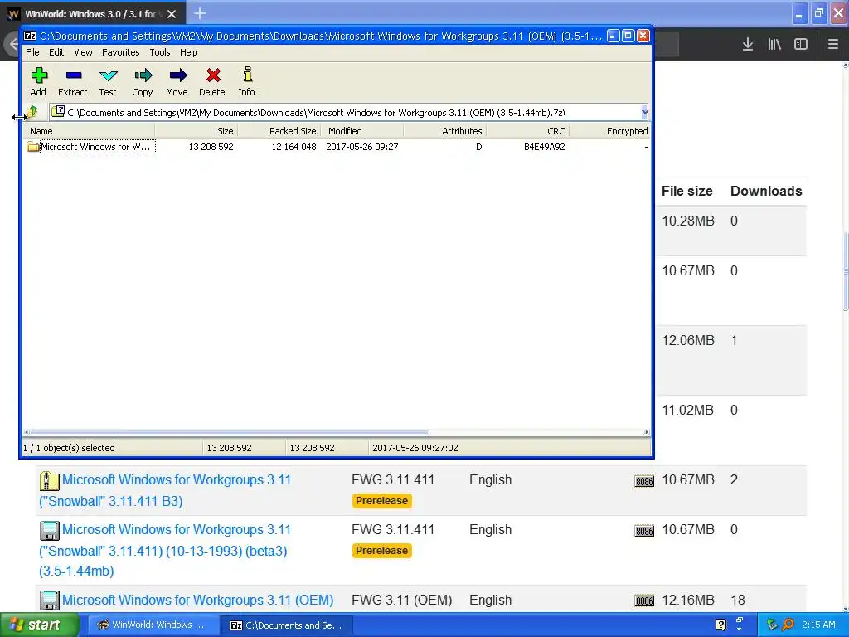Open the Help menu
The image size is (849, 637).
188,52
